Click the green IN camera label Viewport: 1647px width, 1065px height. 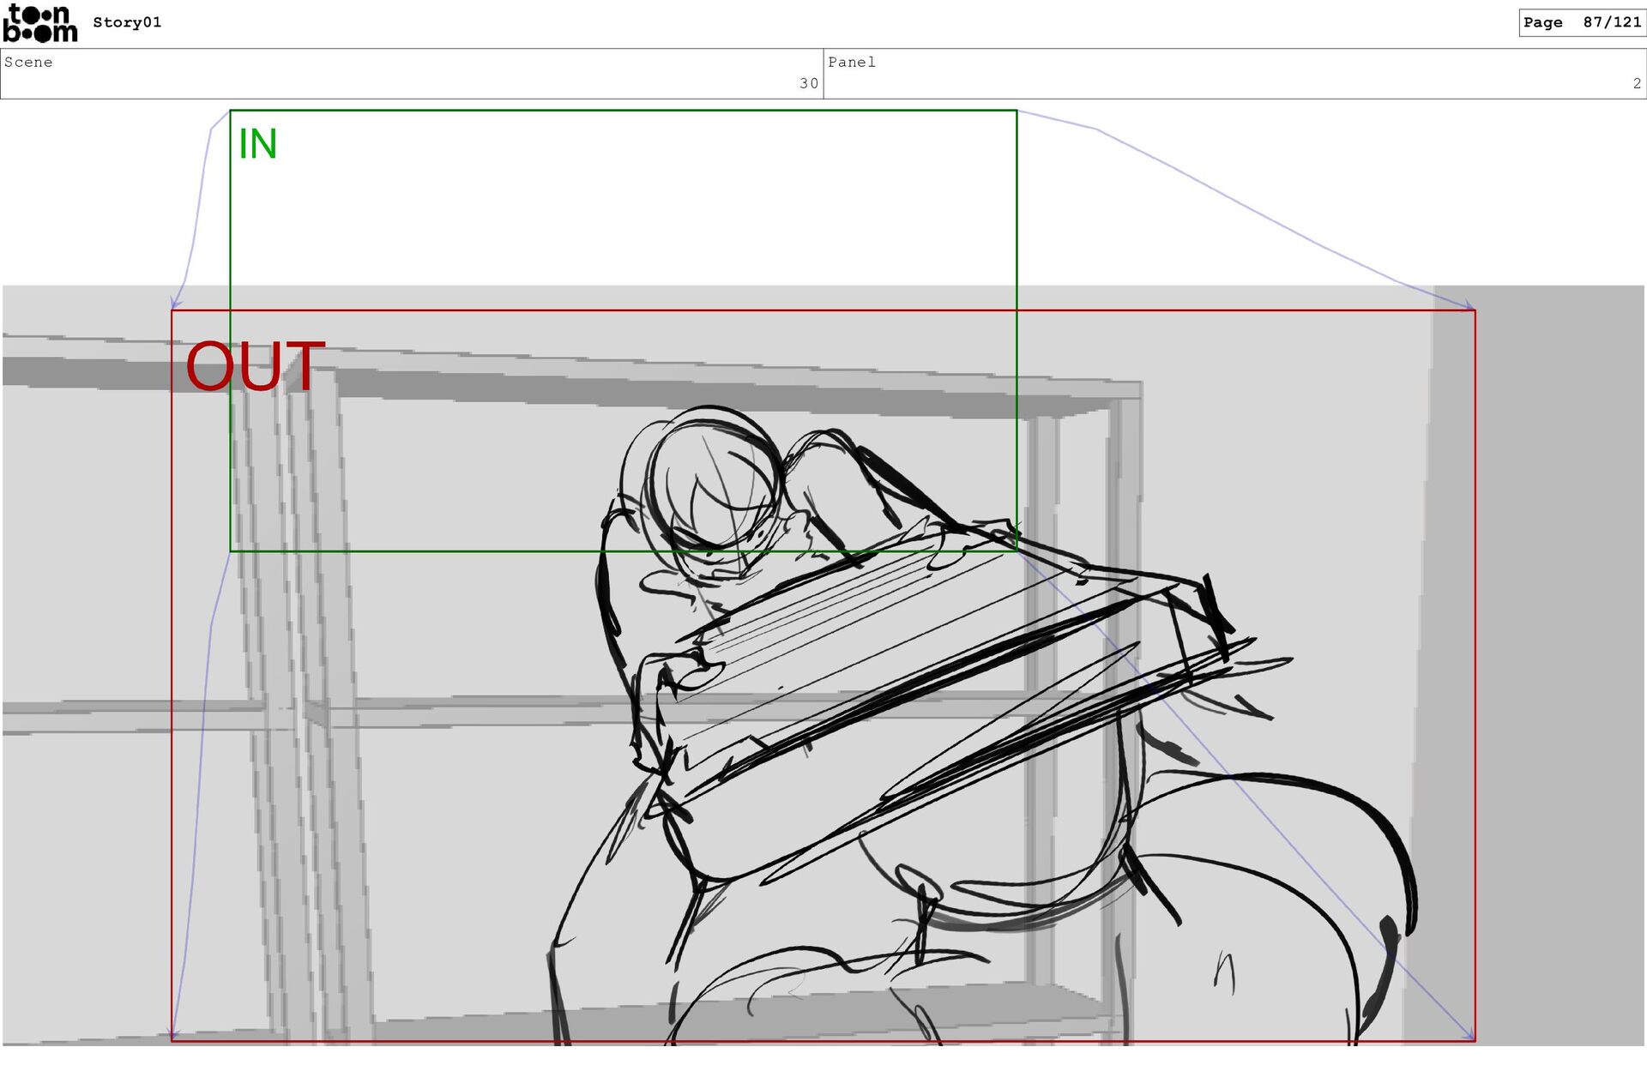(x=257, y=144)
